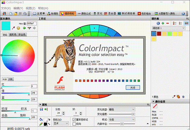This screenshot has height=130, width=190.
Task: Enable the 反向 checkbox
Action: [74, 124]
